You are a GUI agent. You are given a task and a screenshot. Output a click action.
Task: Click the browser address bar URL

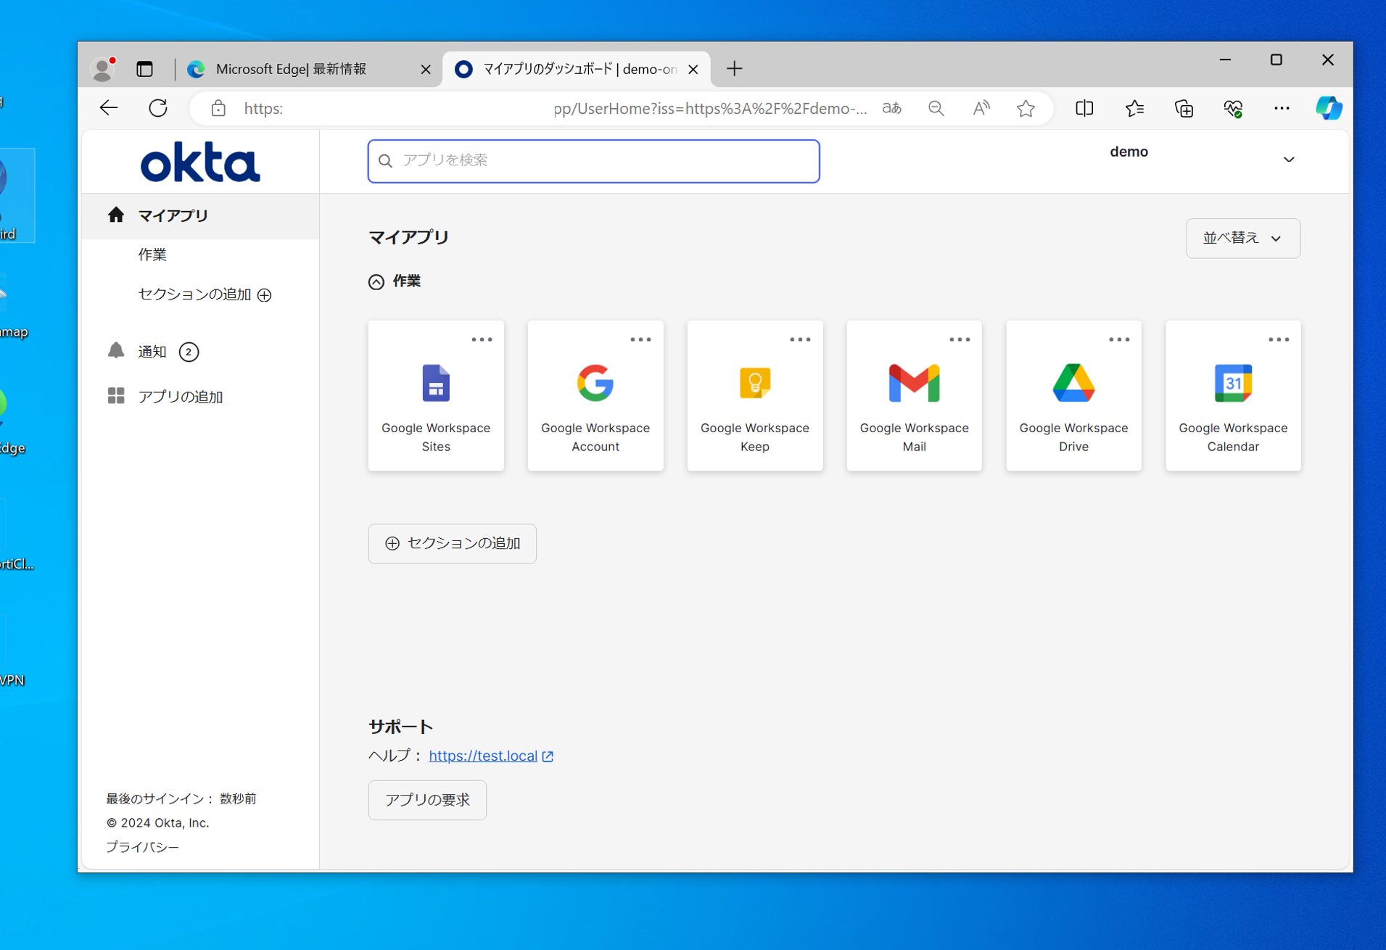[x=555, y=108]
